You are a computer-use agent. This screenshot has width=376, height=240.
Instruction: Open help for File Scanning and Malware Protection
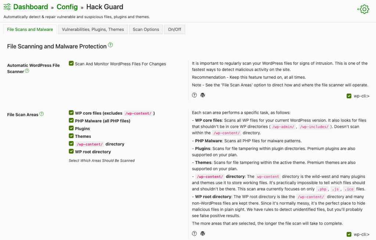(110, 45)
